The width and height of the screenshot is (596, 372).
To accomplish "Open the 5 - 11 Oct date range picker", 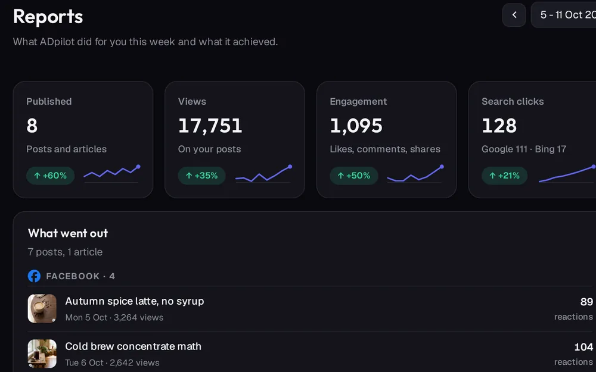I will point(564,15).
